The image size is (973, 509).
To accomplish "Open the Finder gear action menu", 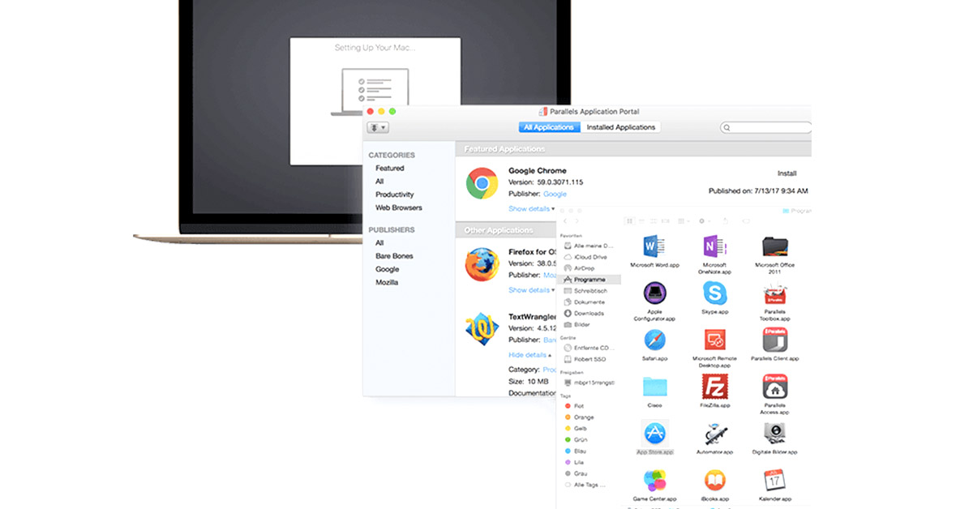I will click(x=705, y=220).
